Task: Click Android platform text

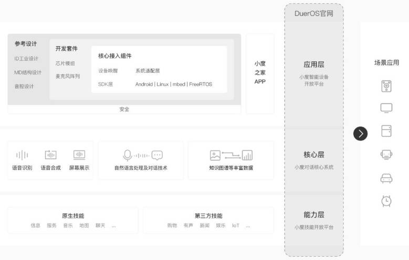Action: 144,84
